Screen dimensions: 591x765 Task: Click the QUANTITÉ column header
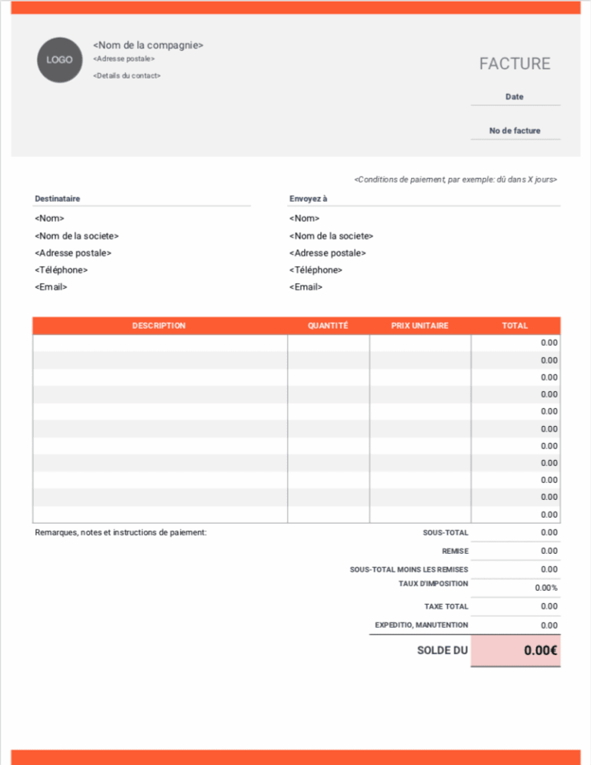click(328, 326)
